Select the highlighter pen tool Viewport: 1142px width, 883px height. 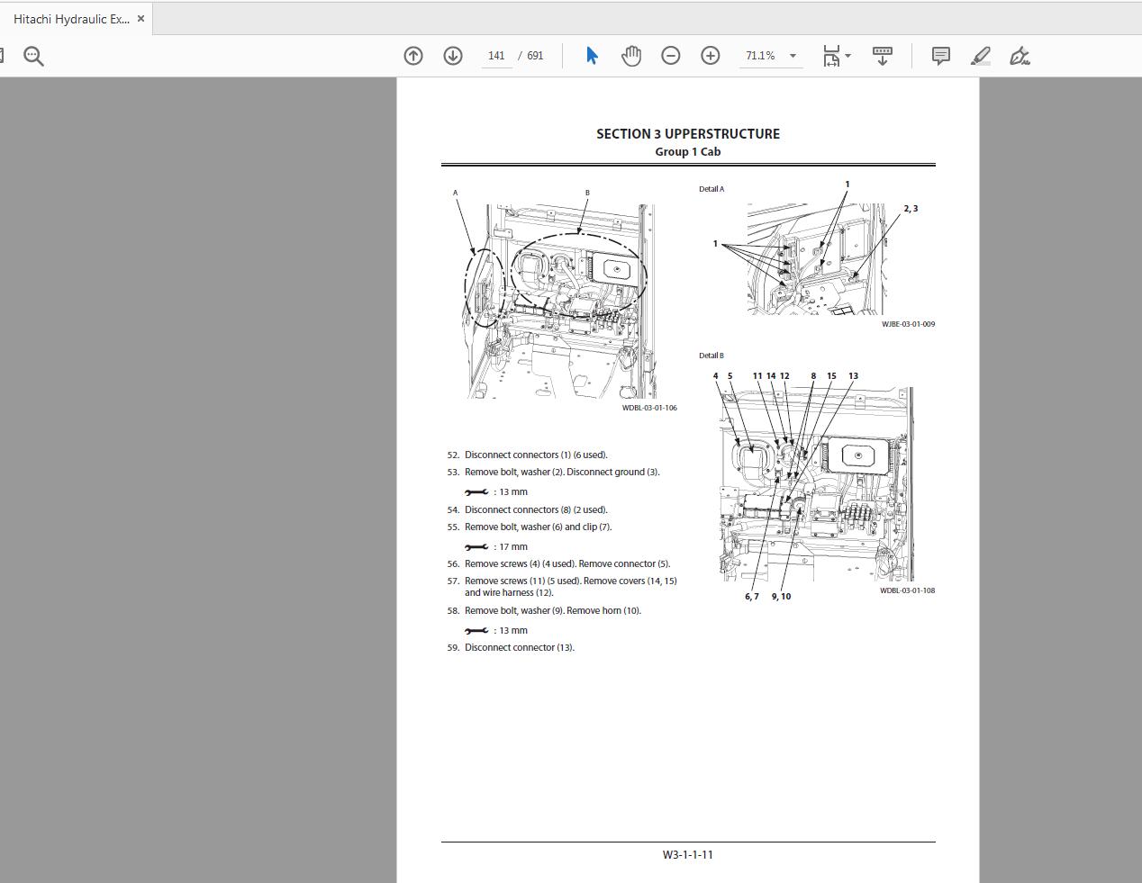[x=981, y=56]
